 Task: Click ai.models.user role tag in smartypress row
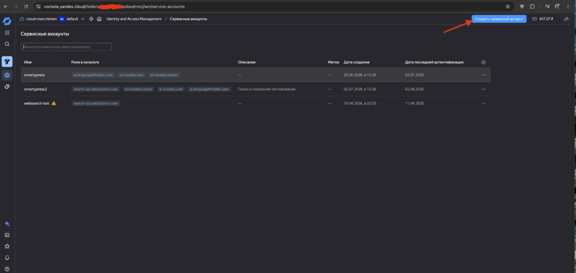[131, 75]
